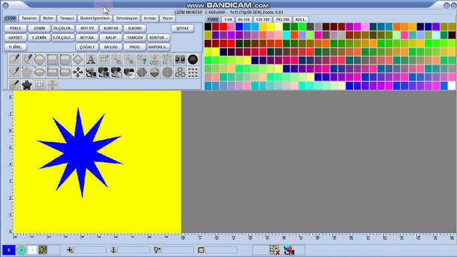
Task: Click the YÜKLE button
Action: 15,28
